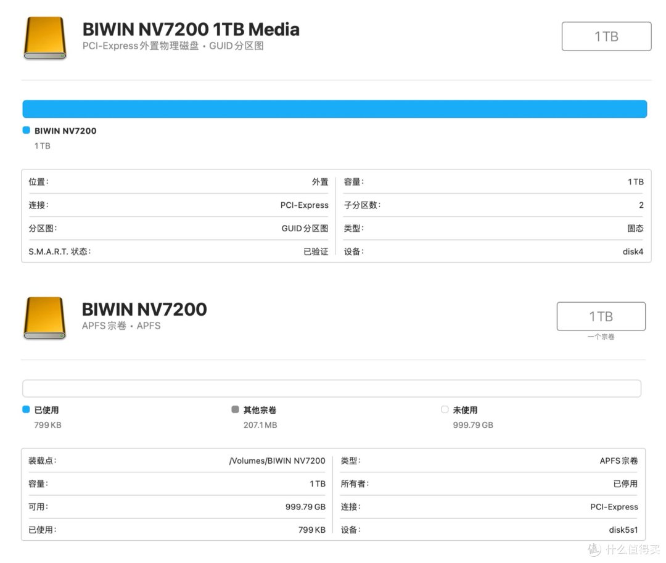Click the 已使用 value 799 KB in the lower table
This screenshot has height=563, width=666.
tap(311, 530)
